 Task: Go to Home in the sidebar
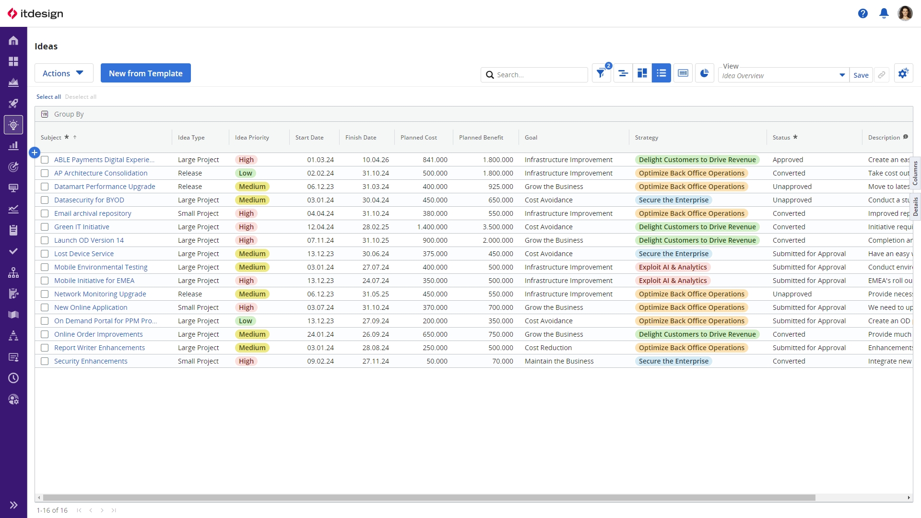[x=13, y=41]
